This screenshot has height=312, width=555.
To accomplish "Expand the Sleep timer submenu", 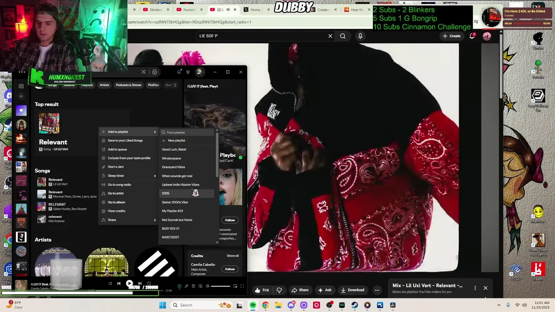I will [x=128, y=175].
